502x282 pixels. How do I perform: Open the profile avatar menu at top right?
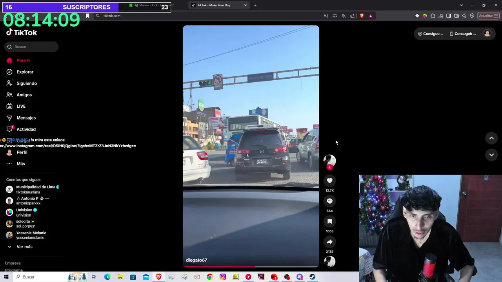[487, 34]
